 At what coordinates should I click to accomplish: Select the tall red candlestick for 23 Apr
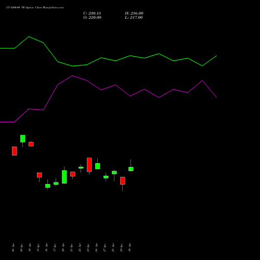89,165
